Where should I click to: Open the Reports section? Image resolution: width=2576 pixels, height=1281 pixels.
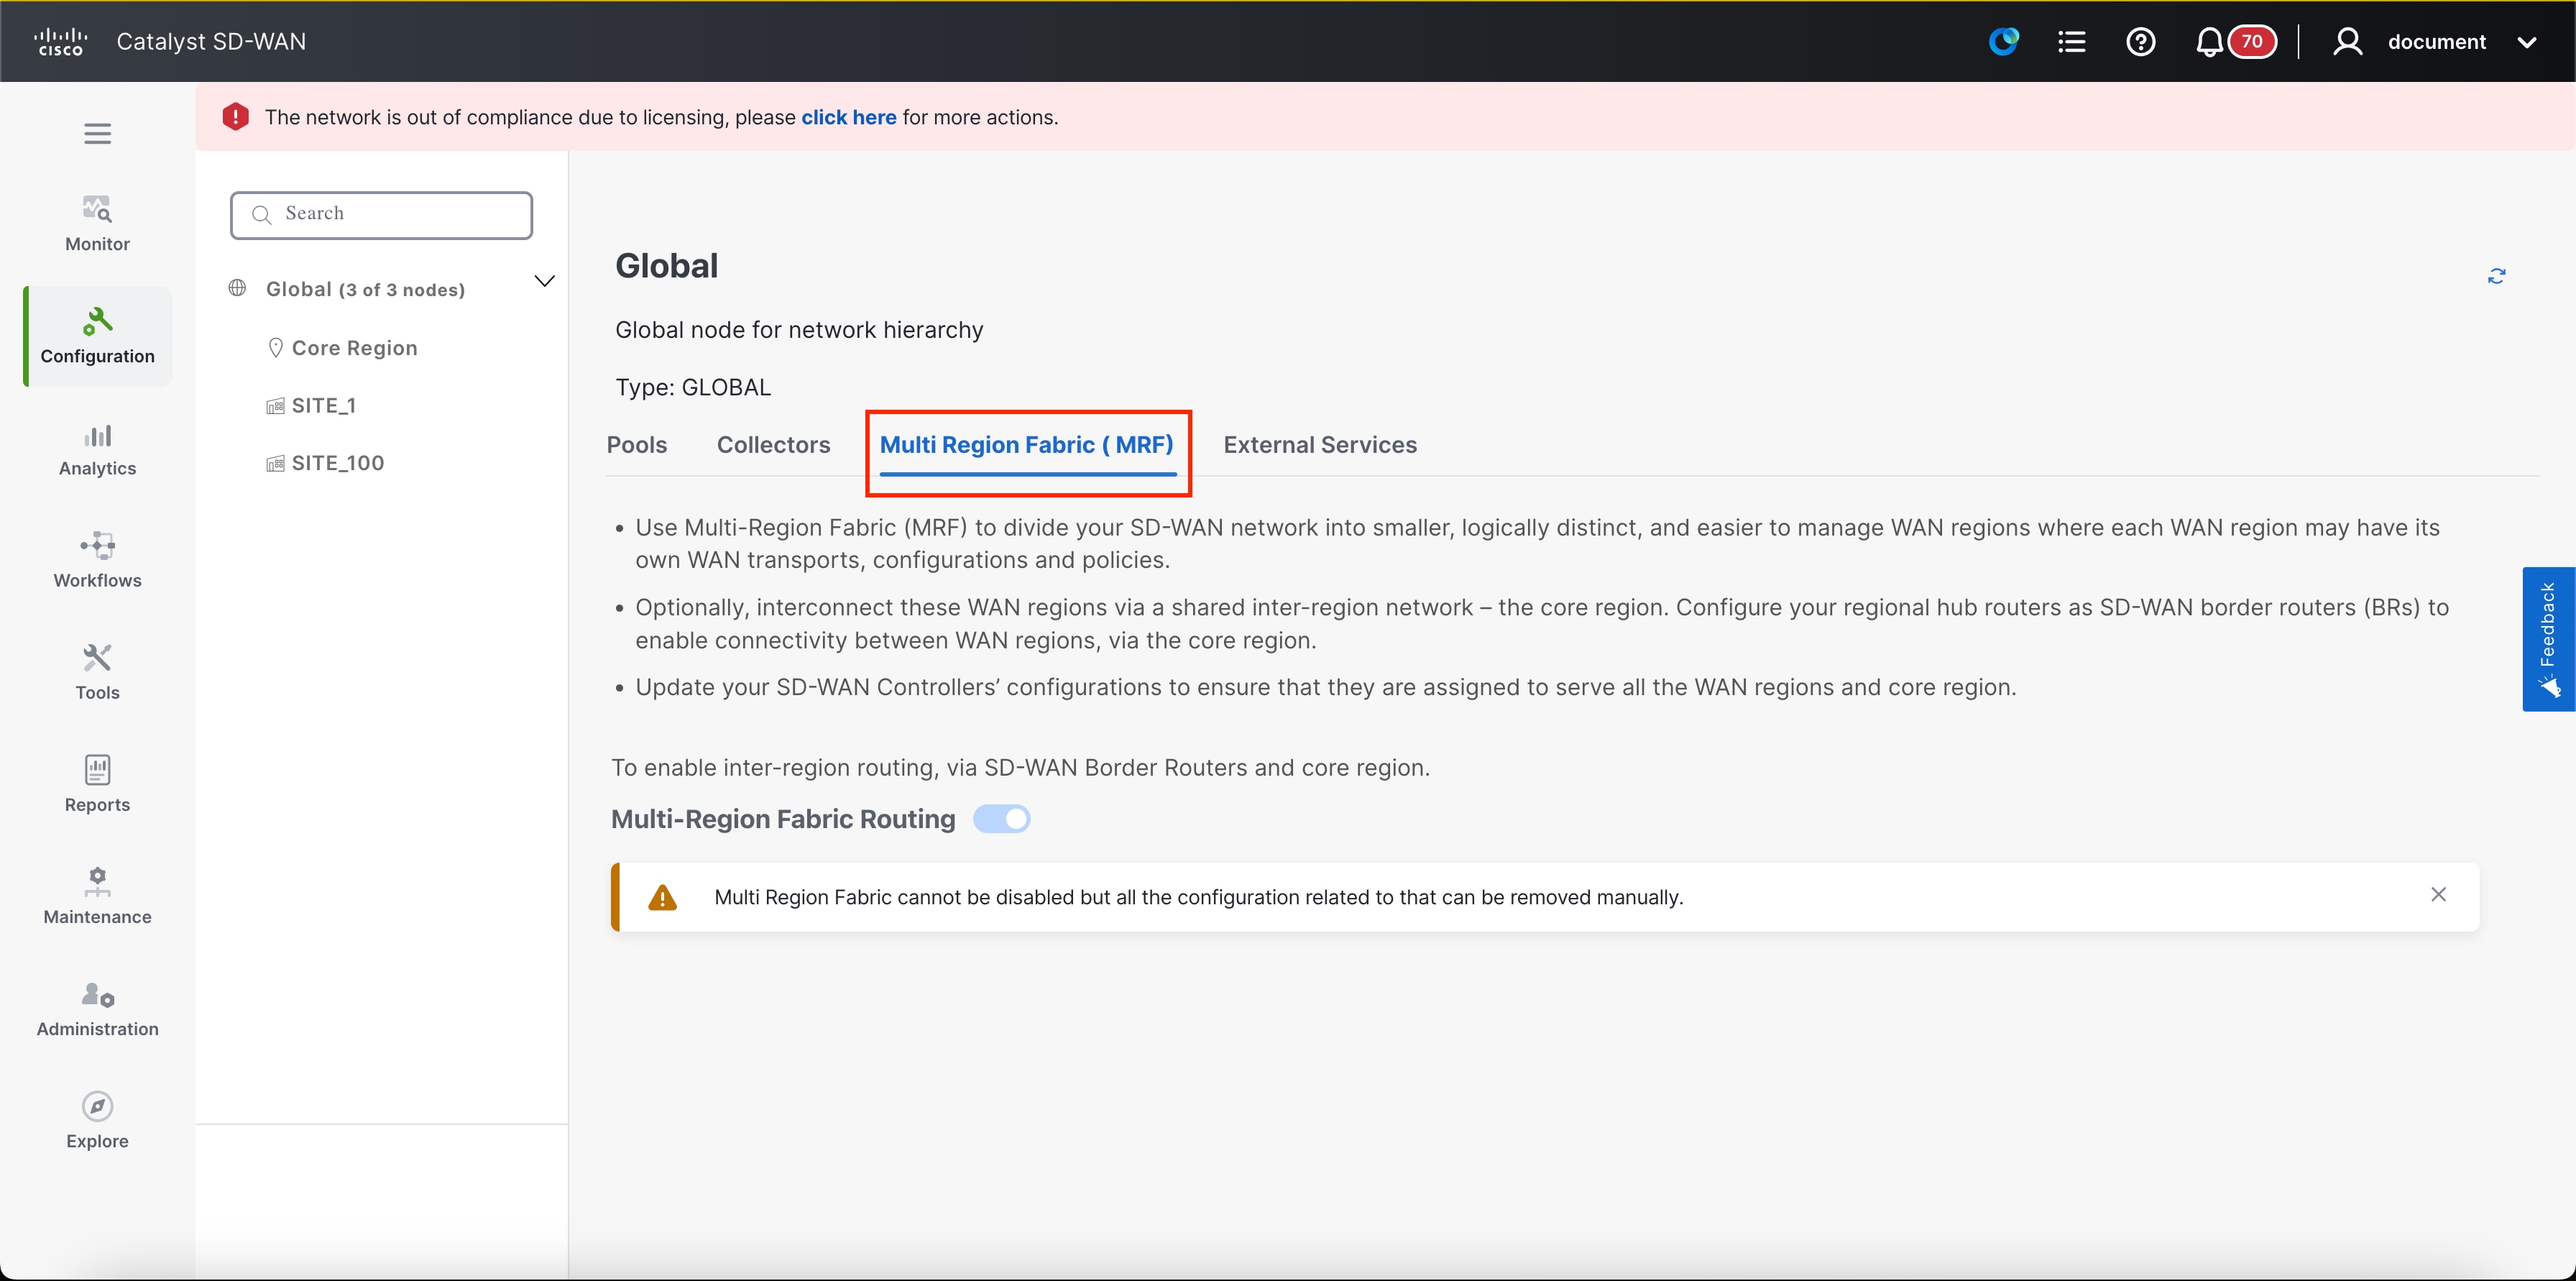coord(97,785)
